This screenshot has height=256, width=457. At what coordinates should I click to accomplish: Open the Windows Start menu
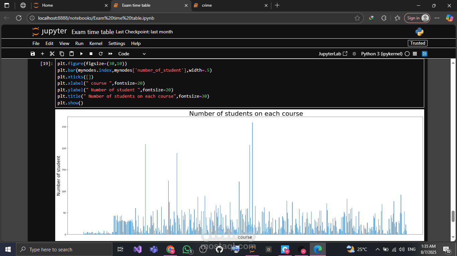tap(8, 249)
